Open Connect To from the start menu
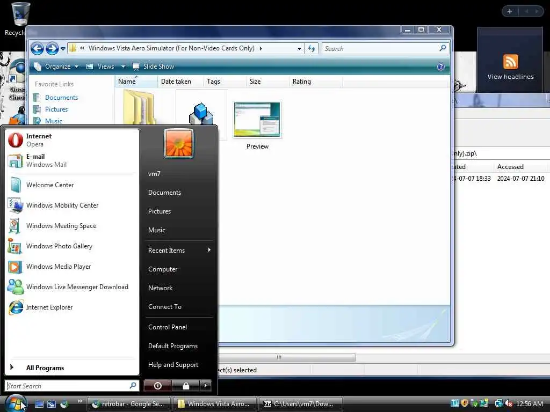Viewport: 550px width, 412px height. 179,306
